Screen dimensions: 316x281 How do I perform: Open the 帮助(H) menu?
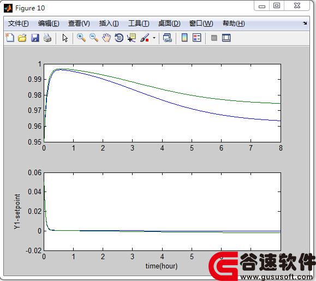tap(234, 23)
